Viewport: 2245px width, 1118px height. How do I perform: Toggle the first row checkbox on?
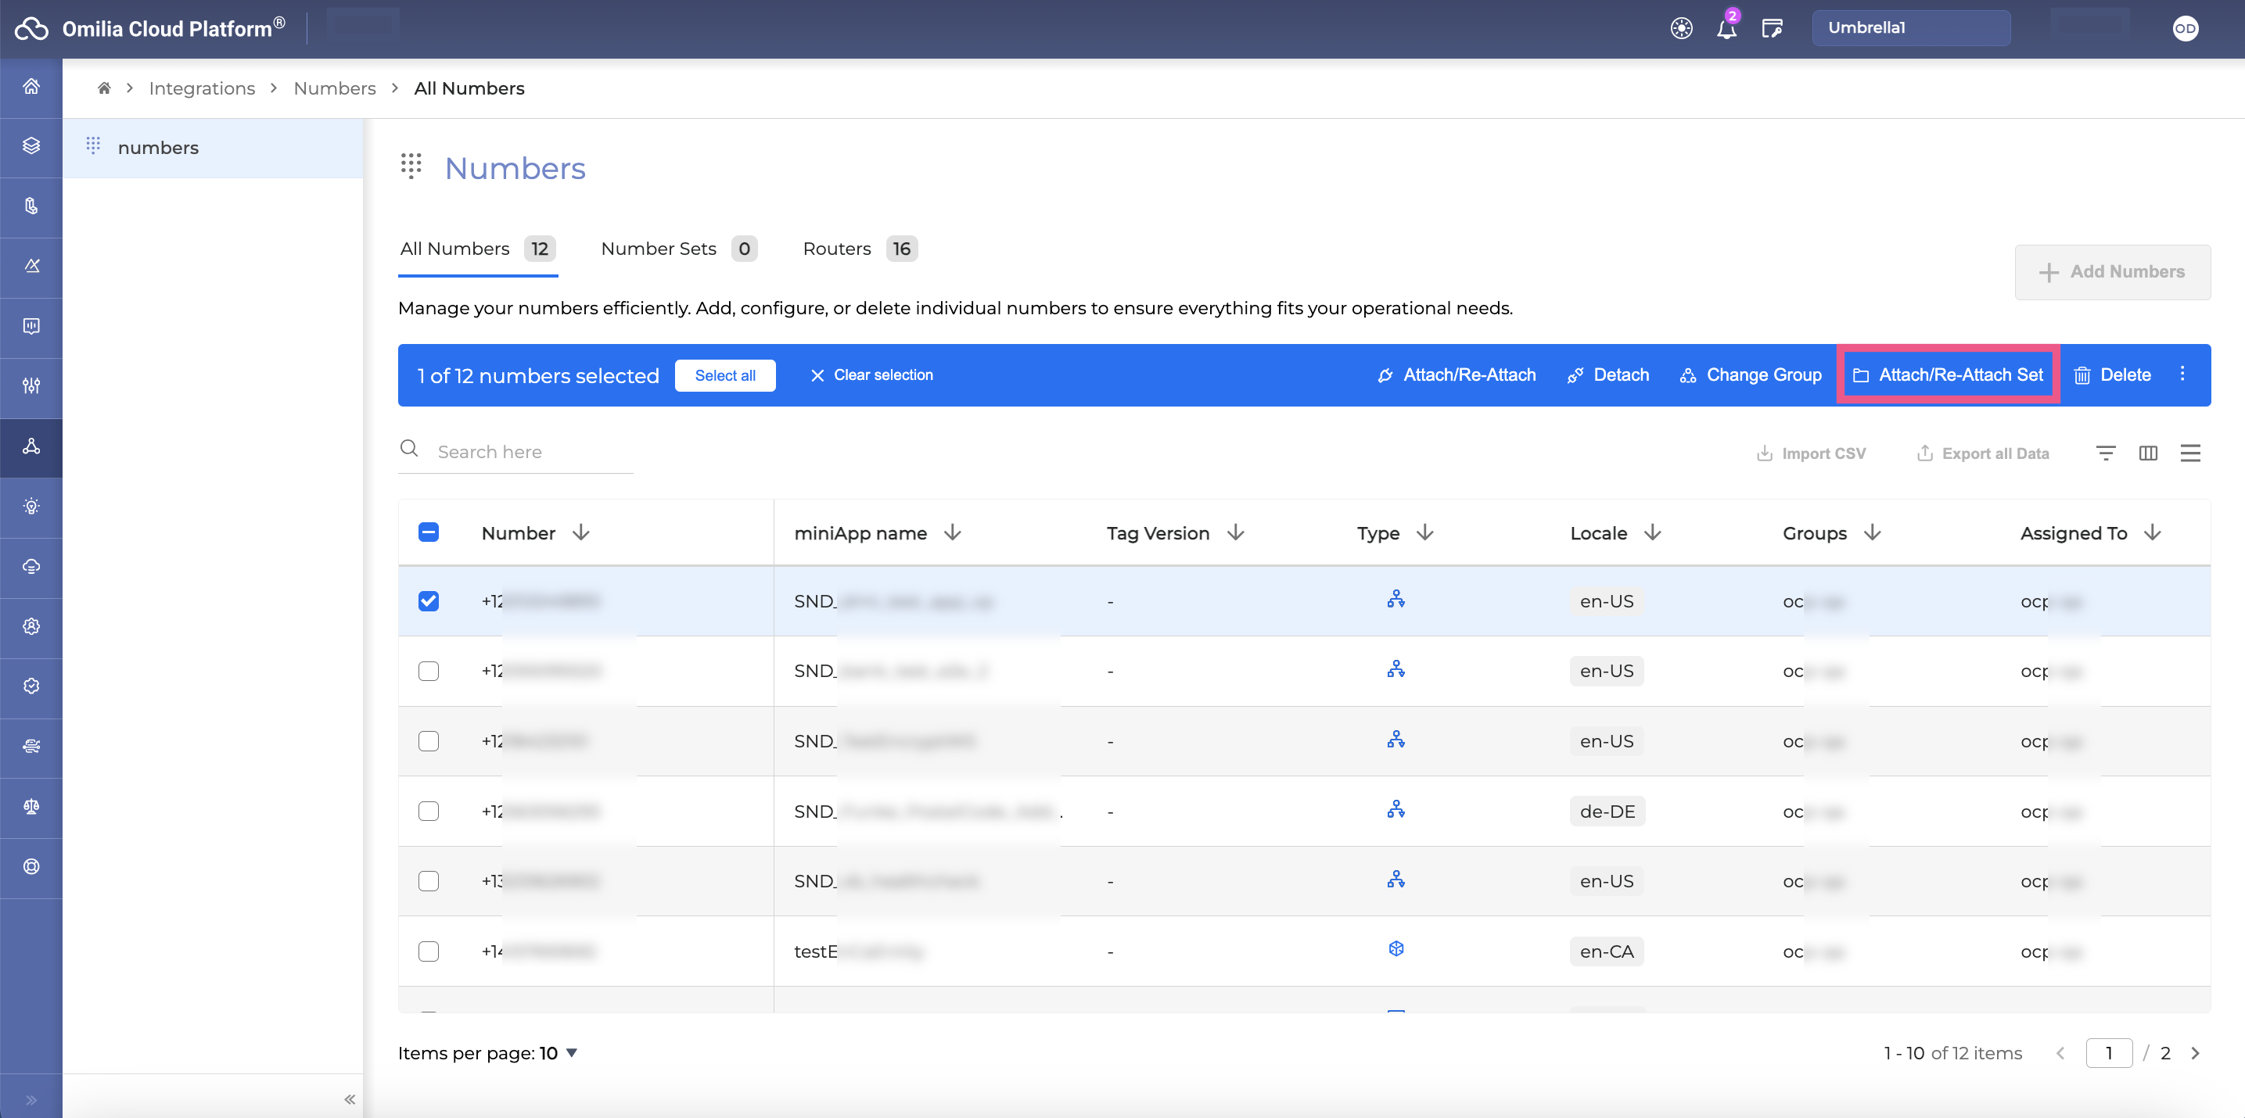coord(428,601)
